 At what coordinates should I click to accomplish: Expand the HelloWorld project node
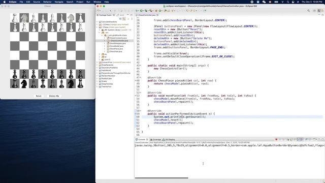pyautogui.click(x=97, y=70)
